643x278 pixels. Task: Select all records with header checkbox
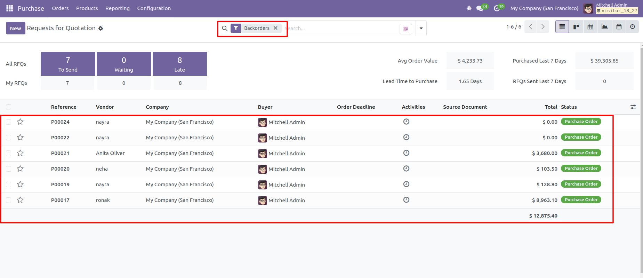9,107
